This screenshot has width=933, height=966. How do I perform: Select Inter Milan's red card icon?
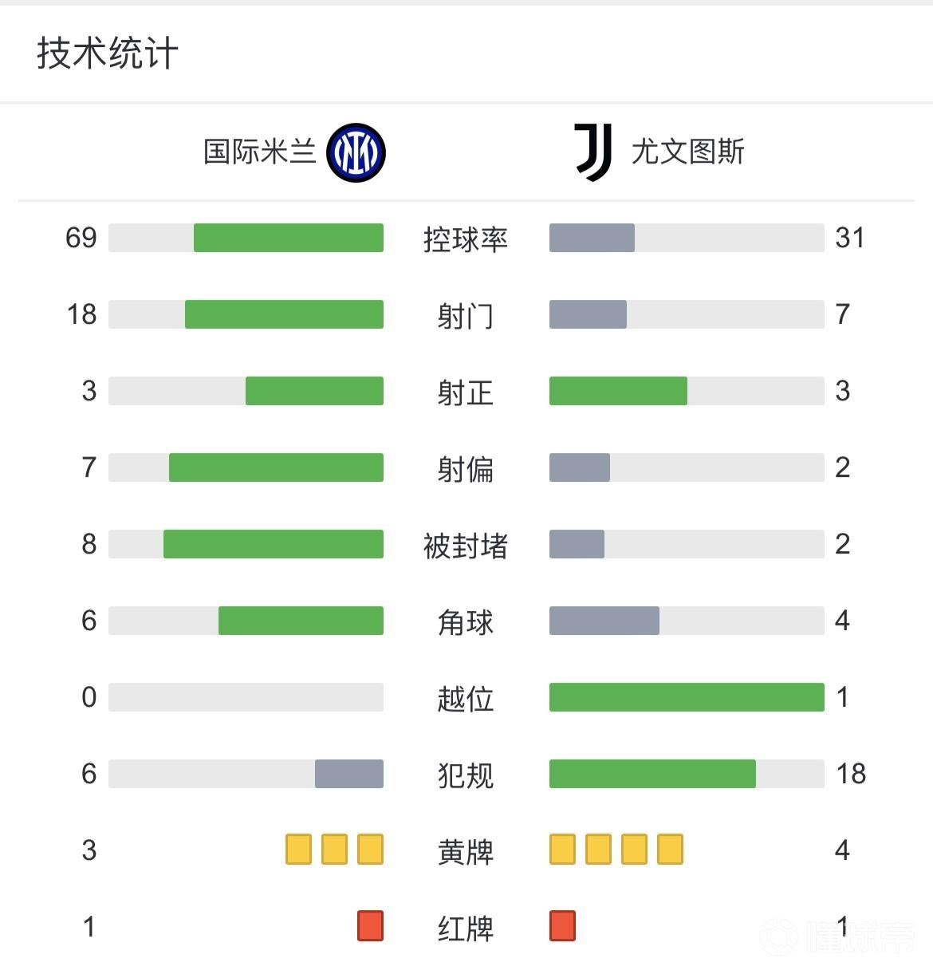[370, 926]
